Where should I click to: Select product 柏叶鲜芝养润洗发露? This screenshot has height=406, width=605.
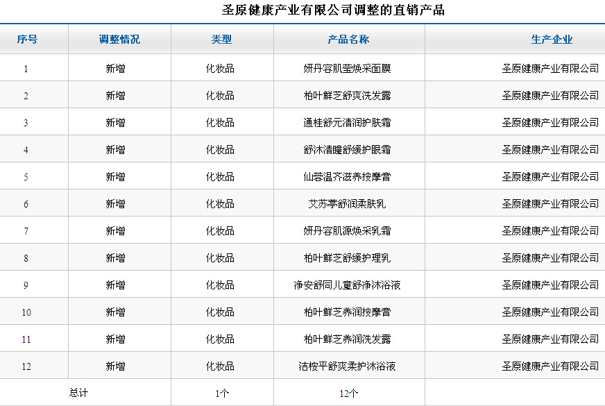point(348,339)
